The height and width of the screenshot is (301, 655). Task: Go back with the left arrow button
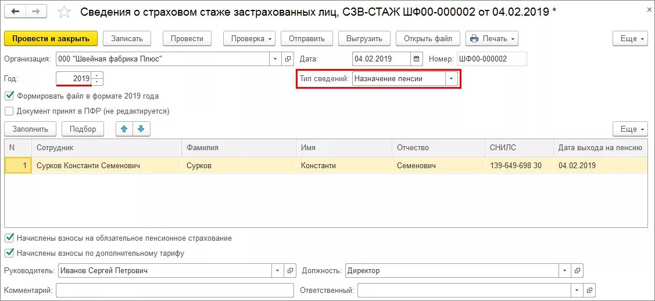pyautogui.click(x=15, y=12)
